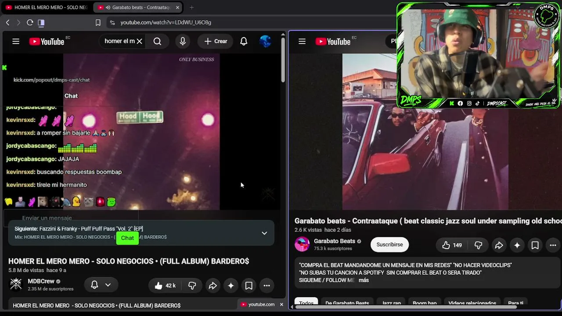Share the HOMER EL MERO MERO video

(213, 286)
